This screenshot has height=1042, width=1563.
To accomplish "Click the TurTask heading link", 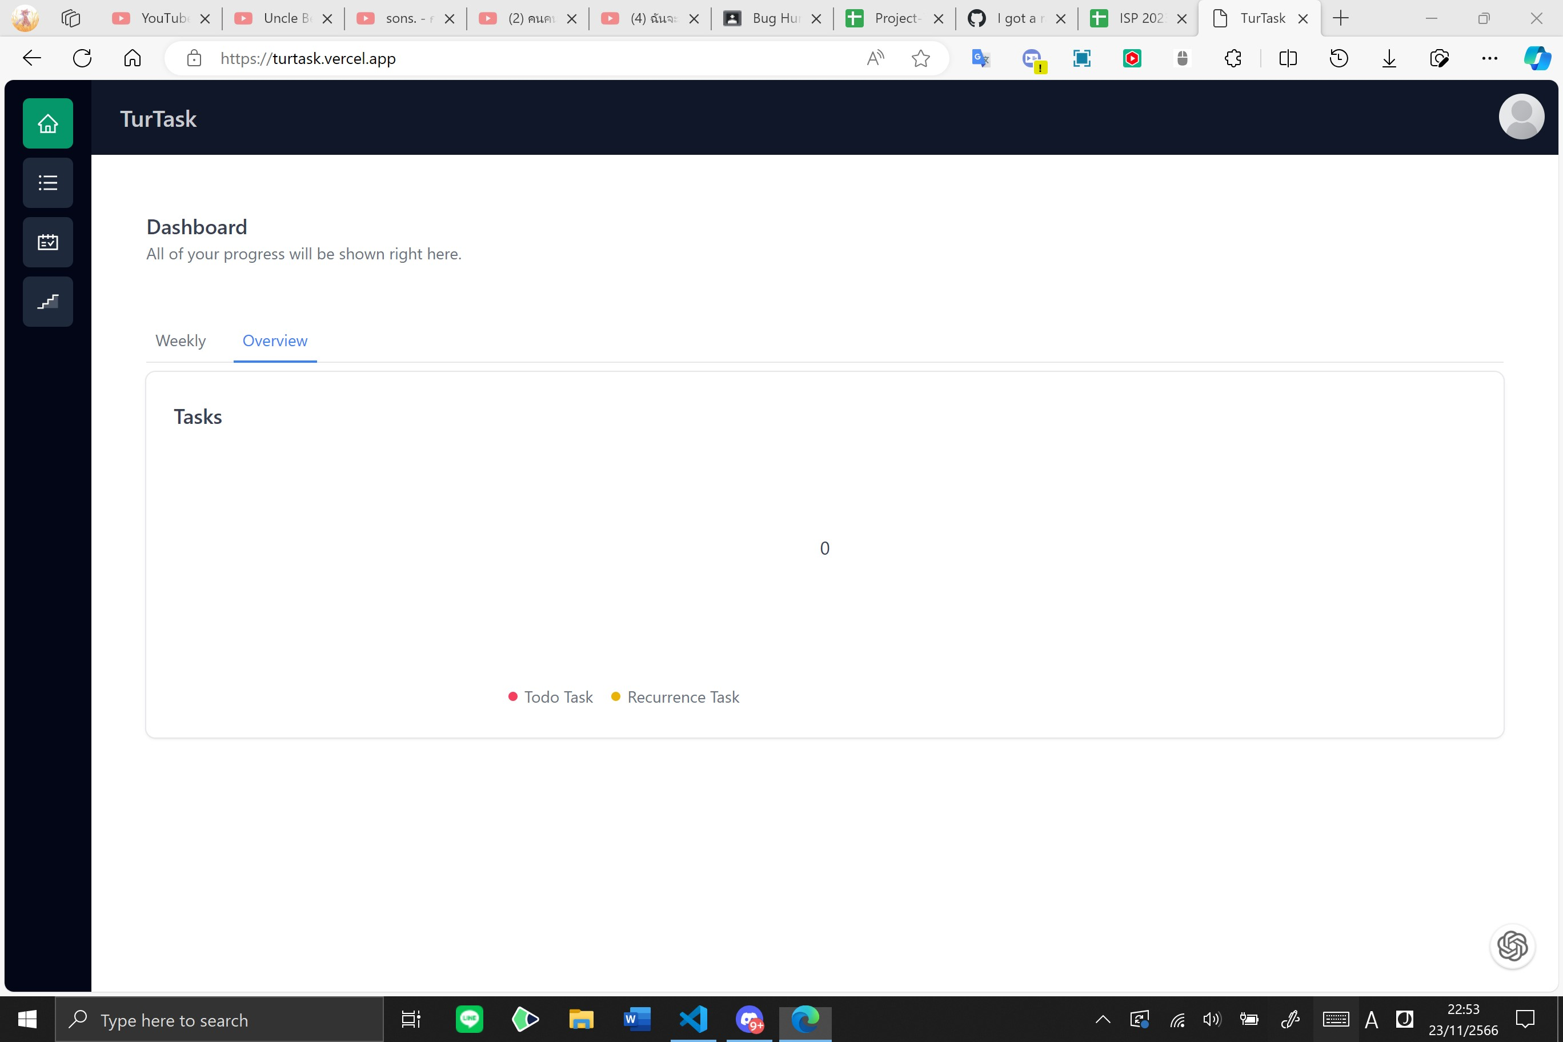I will pos(158,118).
